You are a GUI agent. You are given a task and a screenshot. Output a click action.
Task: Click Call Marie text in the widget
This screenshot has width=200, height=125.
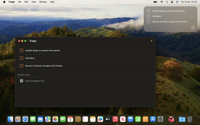click(157, 16)
